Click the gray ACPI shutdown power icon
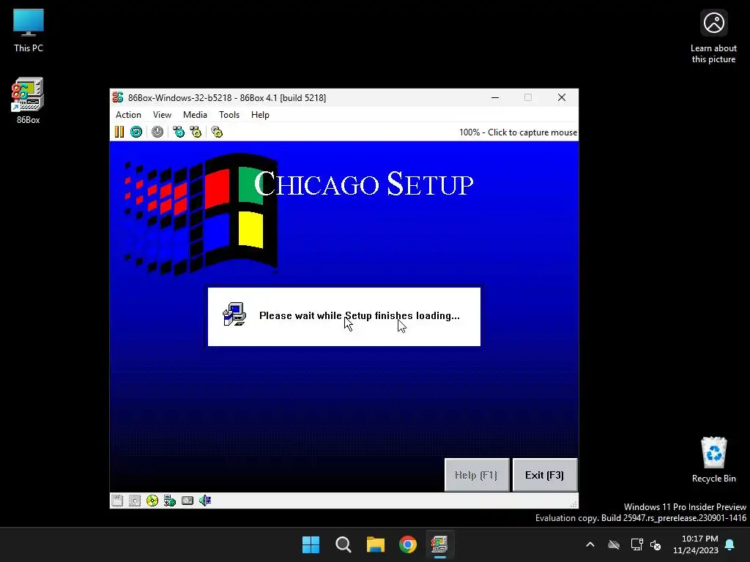This screenshot has height=562, width=750. pos(157,132)
